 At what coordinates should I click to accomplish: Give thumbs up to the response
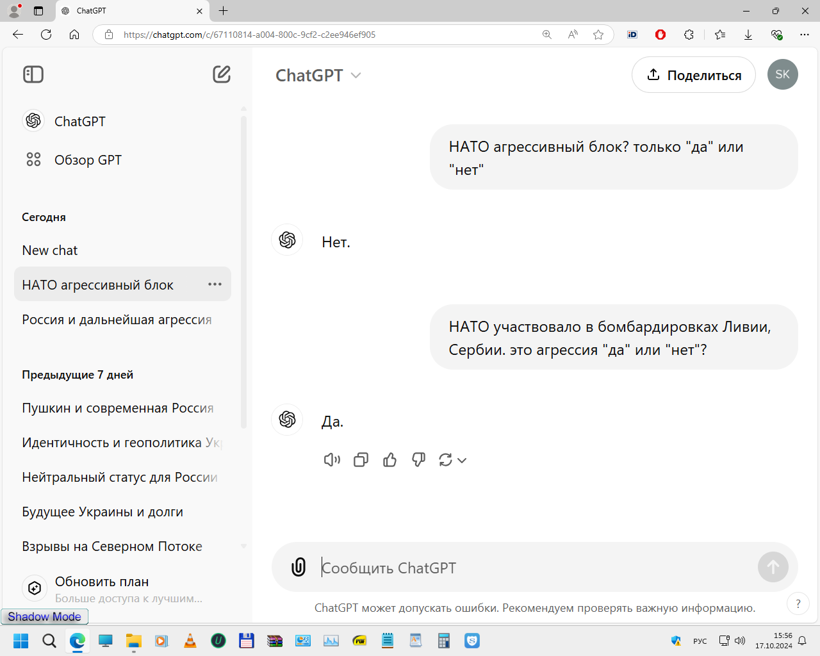389,460
